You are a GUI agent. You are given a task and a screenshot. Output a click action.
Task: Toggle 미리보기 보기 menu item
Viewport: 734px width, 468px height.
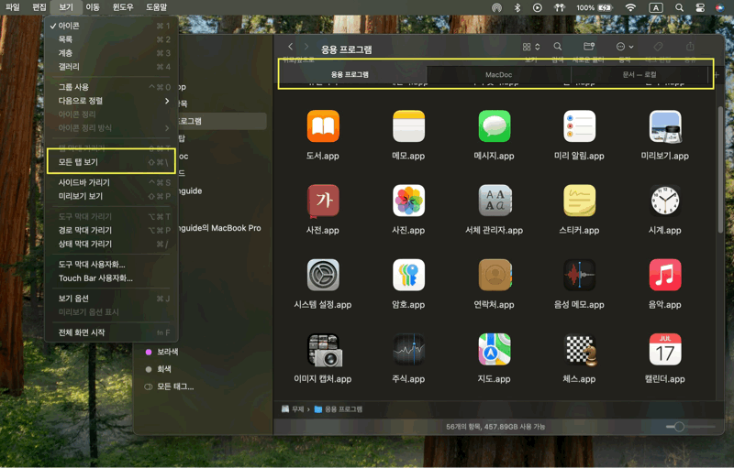point(111,196)
